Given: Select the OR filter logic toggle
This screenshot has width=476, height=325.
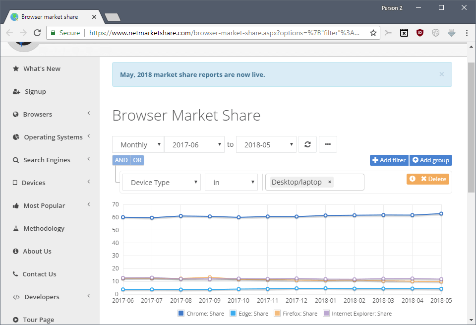Looking at the screenshot, I should pyautogui.click(x=137, y=160).
